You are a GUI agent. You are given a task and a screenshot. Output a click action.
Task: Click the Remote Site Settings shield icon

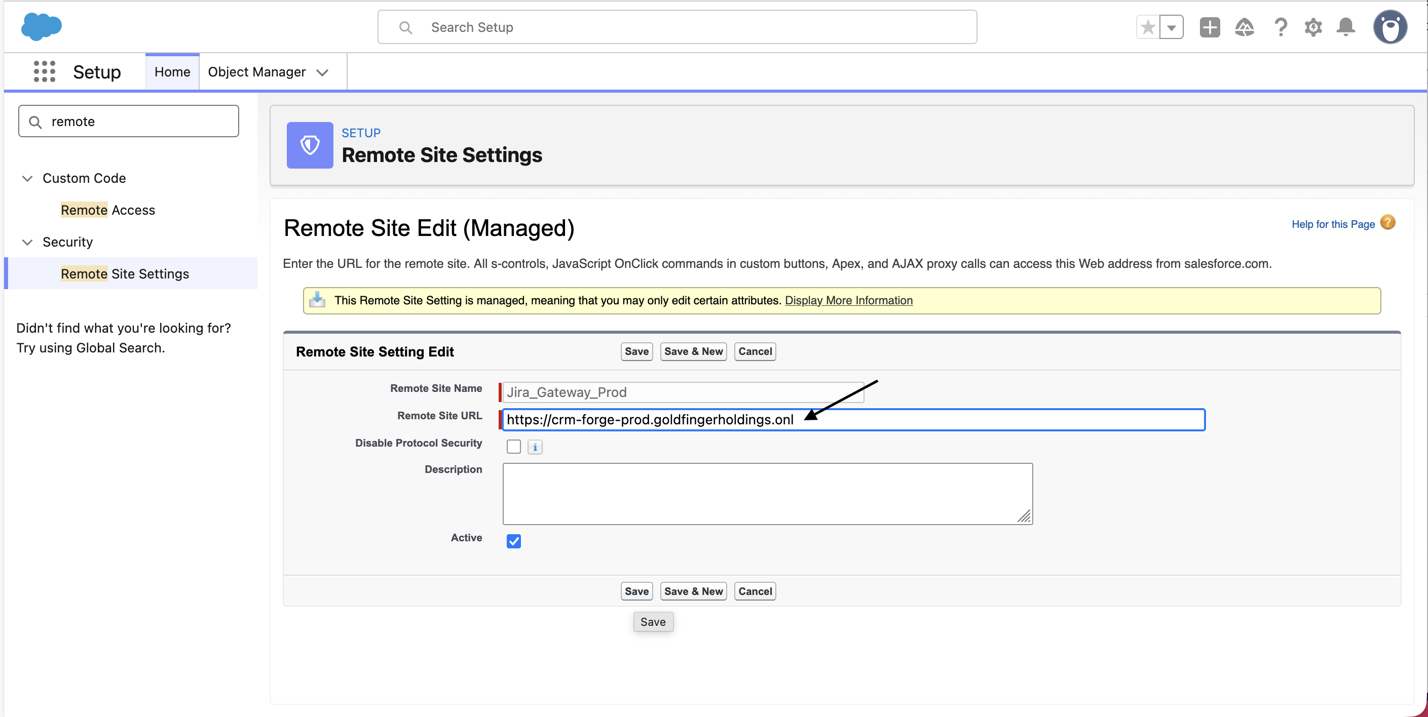(309, 145)
